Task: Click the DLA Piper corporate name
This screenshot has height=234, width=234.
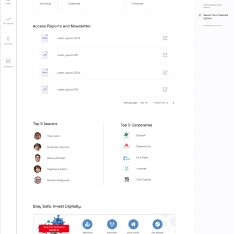Action: click(x=142, y=157)
